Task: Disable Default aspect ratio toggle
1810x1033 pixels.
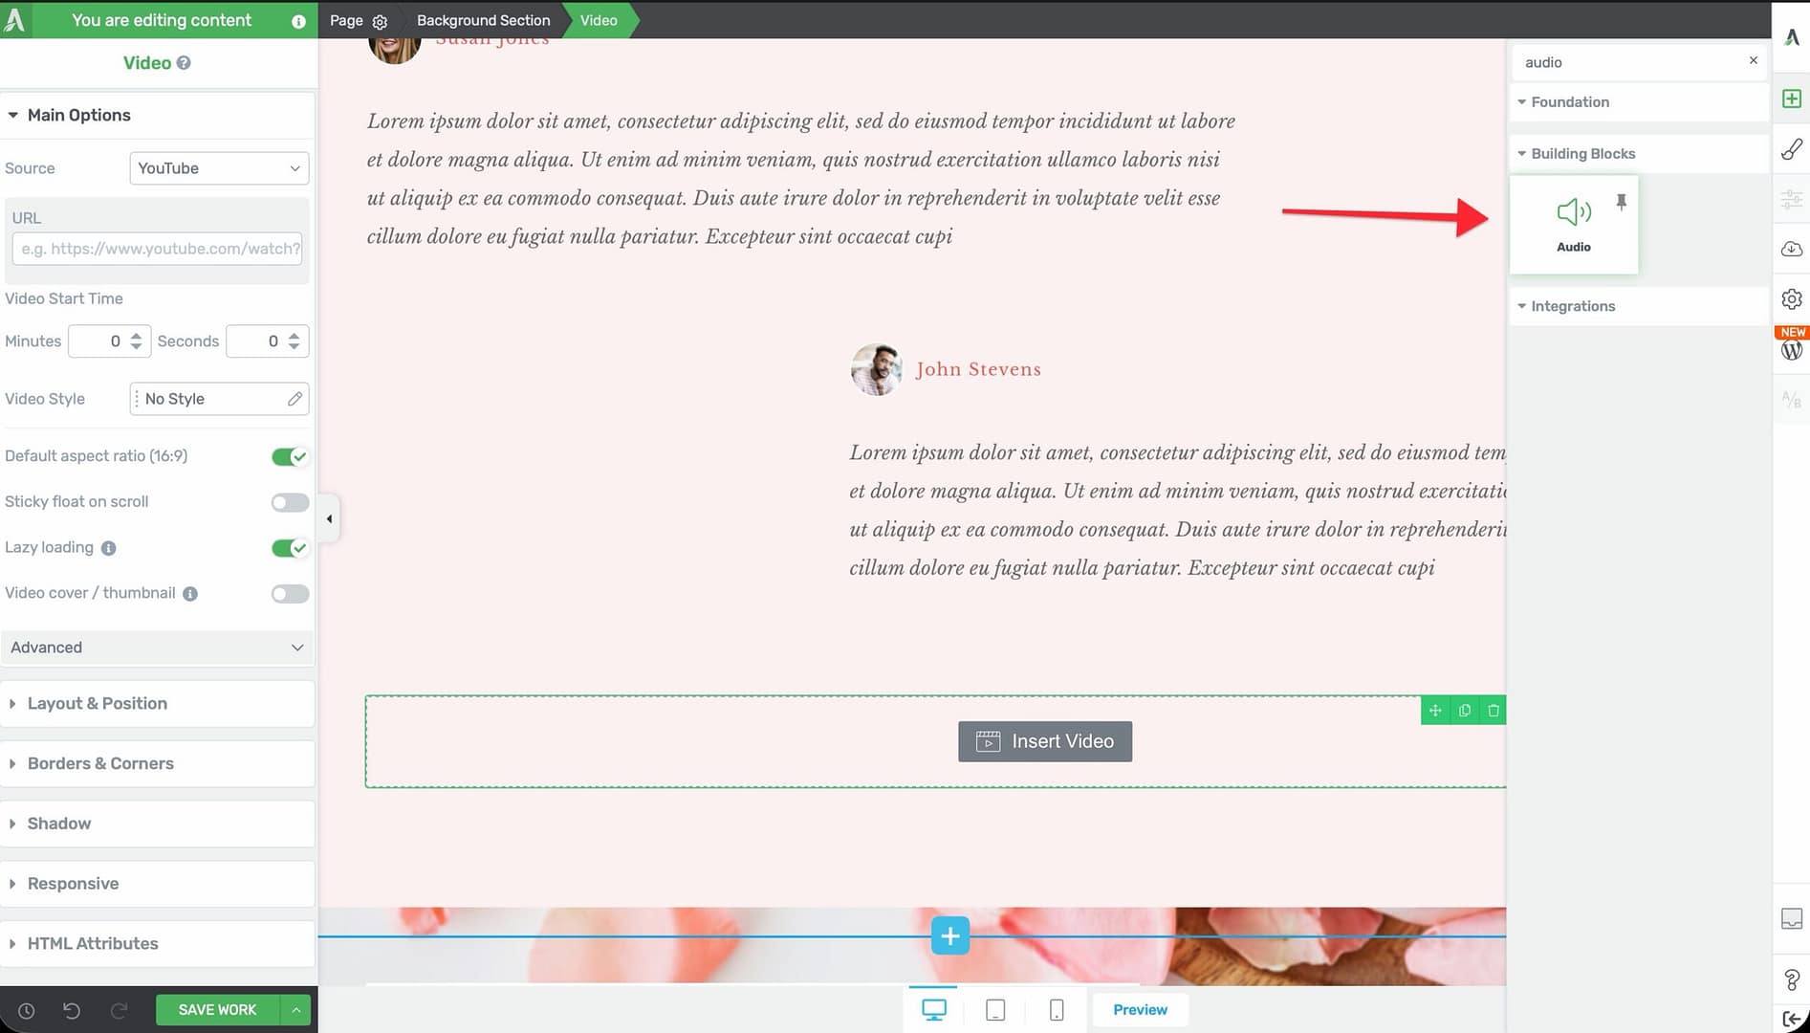Action: 289,457
